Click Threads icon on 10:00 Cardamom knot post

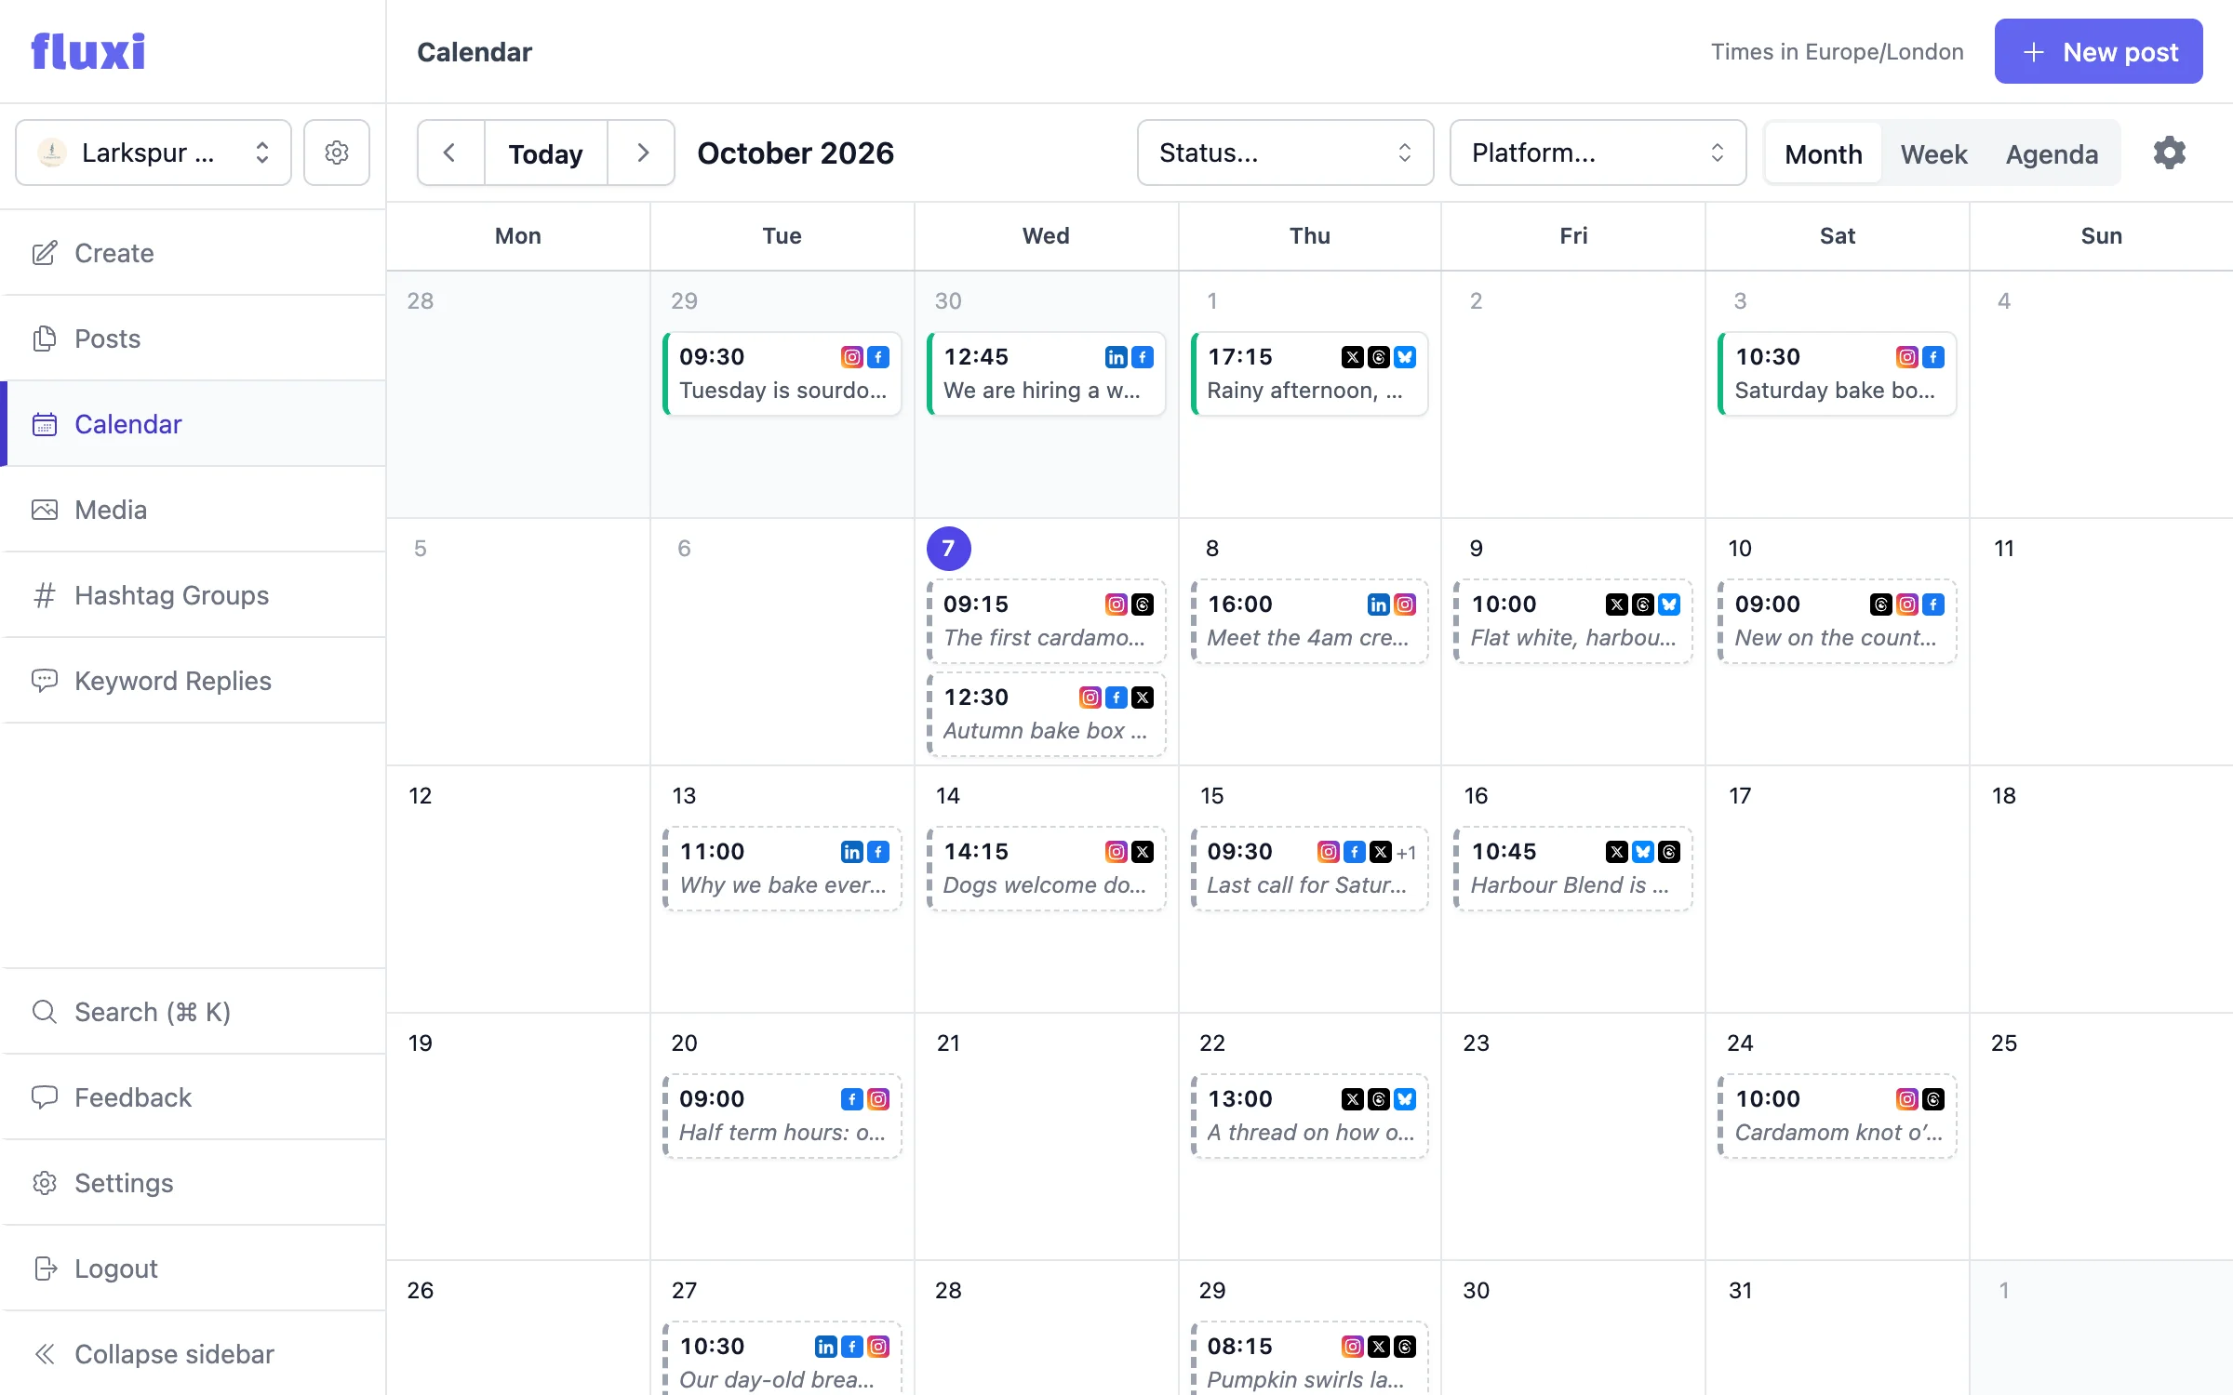click(x=1933, y=1099)
